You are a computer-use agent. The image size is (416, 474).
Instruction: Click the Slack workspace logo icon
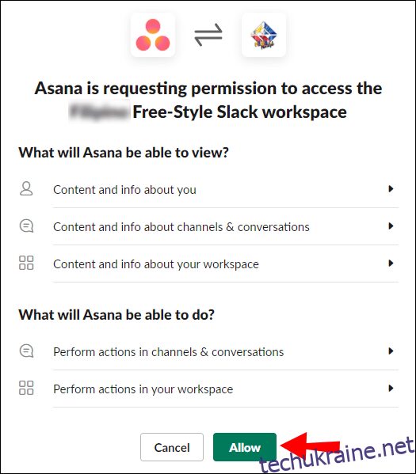pyautogui.click(x=264, y=35)
